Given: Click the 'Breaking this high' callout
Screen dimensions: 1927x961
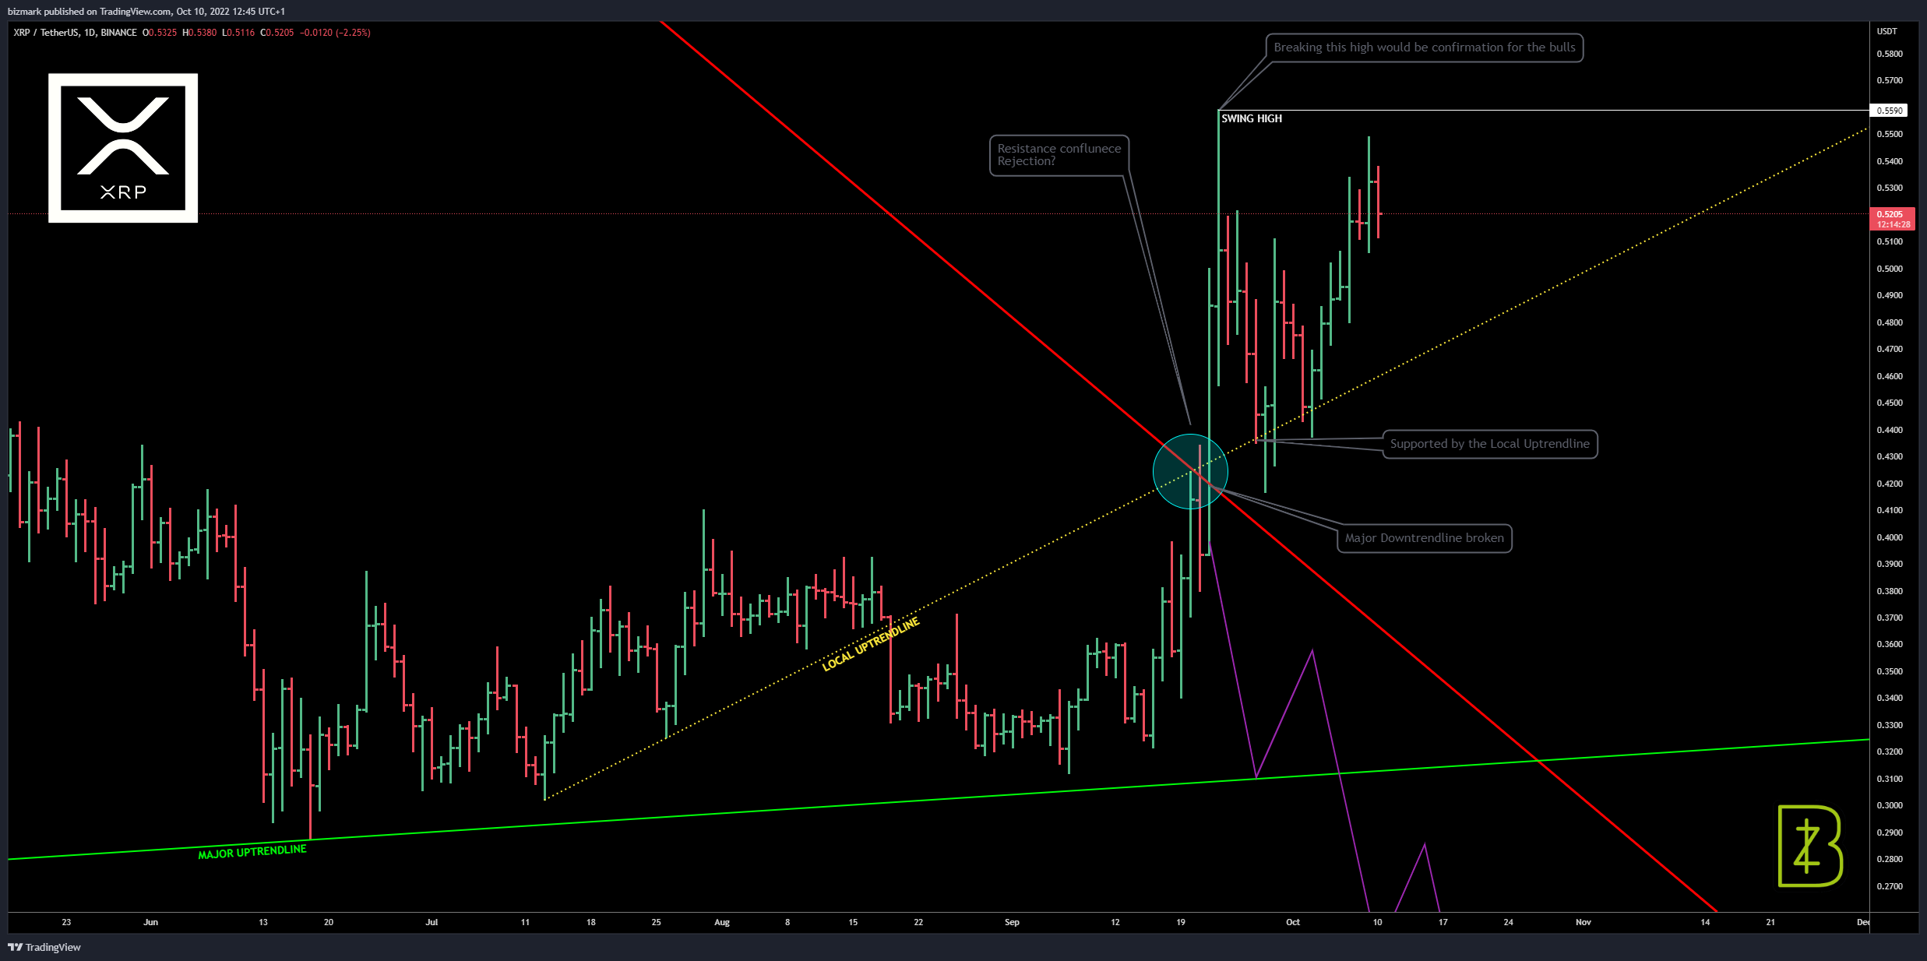Looking at the screenshot, I should pos(1425,48).
